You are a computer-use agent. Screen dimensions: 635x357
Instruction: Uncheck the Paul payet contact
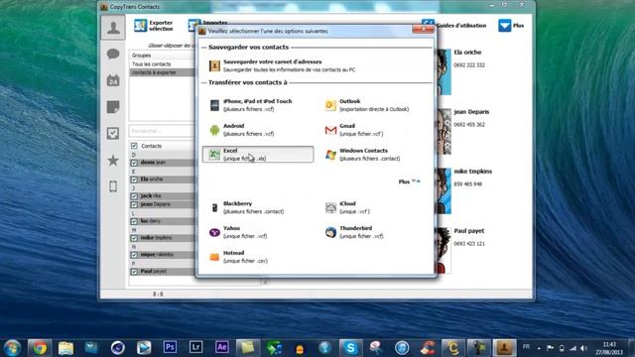(x=134, y=272)
